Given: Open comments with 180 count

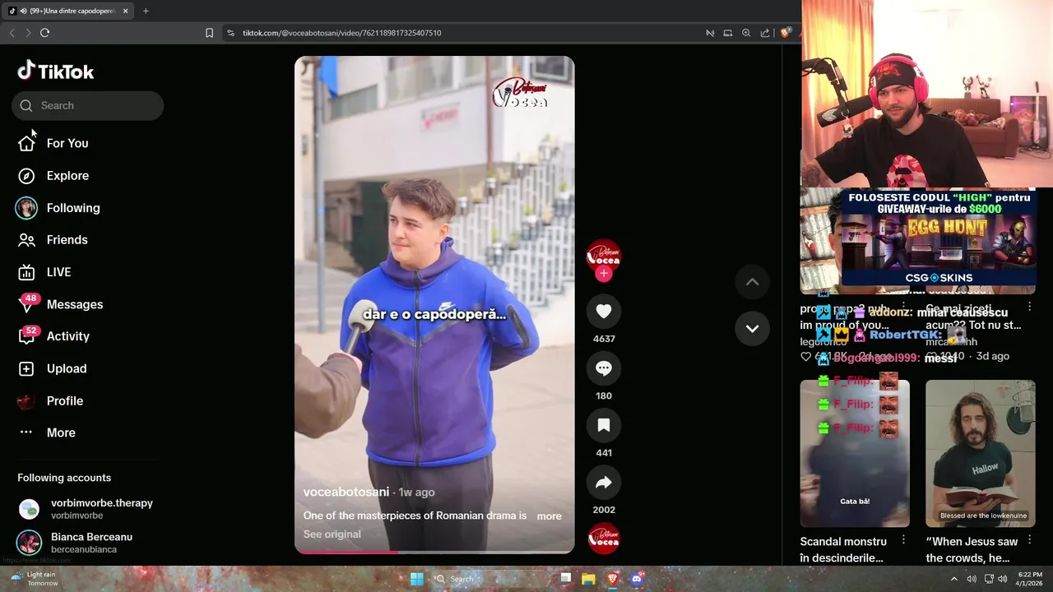Looking at the screenshot, I should pyautogui.click(x=604, y=368).
